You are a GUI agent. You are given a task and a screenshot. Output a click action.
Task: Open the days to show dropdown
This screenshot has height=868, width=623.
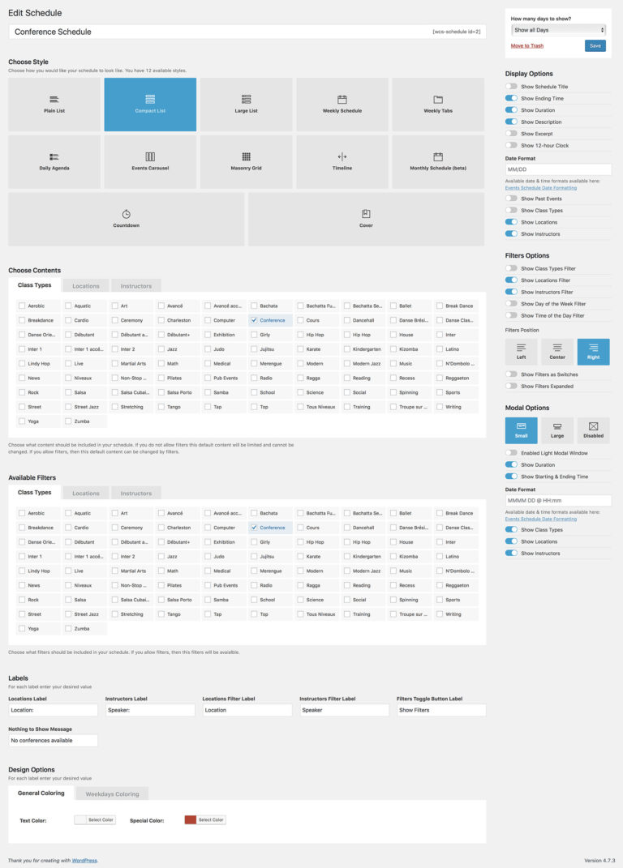(x=559, y=30)
